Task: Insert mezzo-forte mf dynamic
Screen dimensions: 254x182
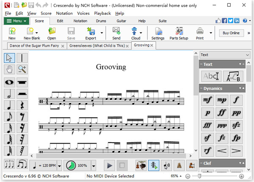Action: 207,100
